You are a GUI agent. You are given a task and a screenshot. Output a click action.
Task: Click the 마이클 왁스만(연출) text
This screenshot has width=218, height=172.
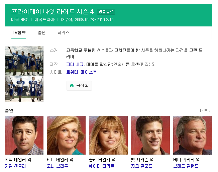[x=105, y=64]
